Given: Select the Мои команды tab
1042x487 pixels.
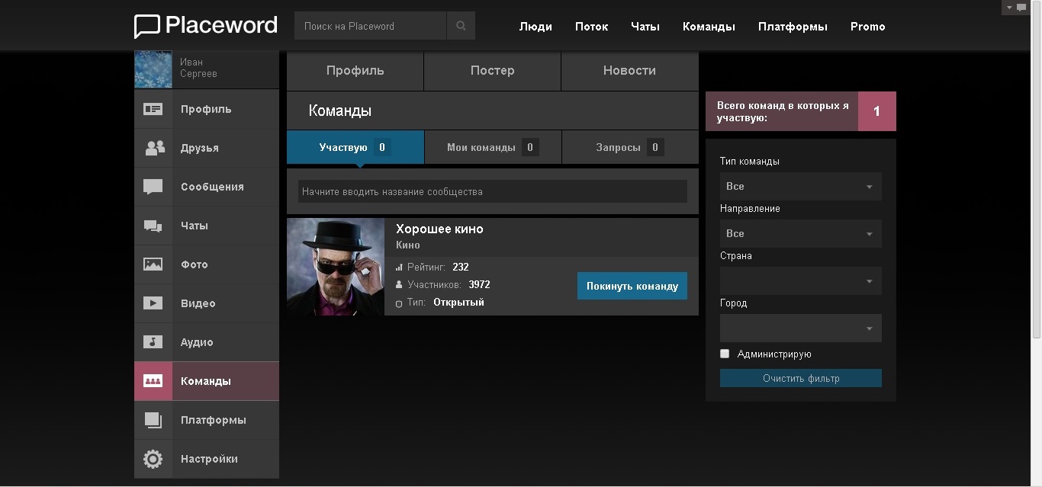Looking at the screenshot, I should pyautogui.click(x=493, y=147).
